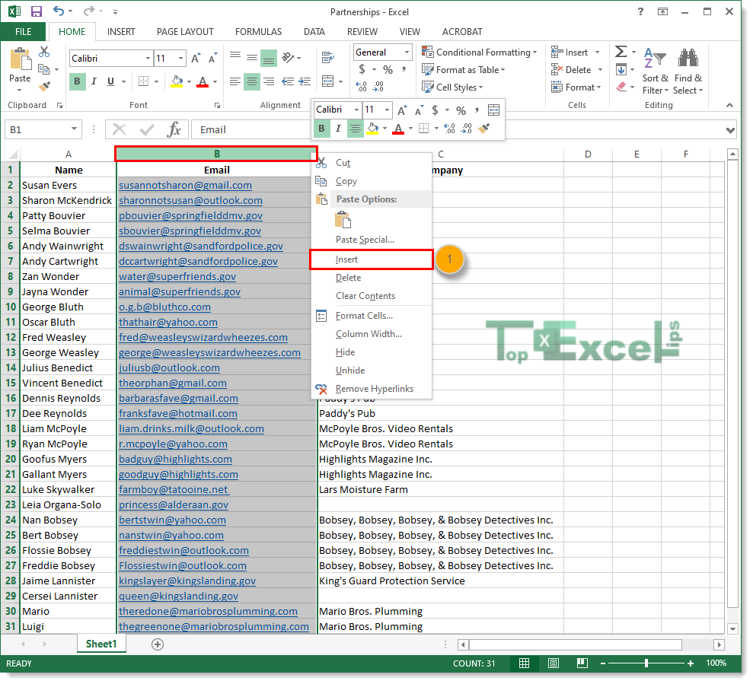This screenshot has height=684, width=753.
Task: Click the vertical scrollbar down arrow
Action: pyautogui.click(x=732, y=628)
